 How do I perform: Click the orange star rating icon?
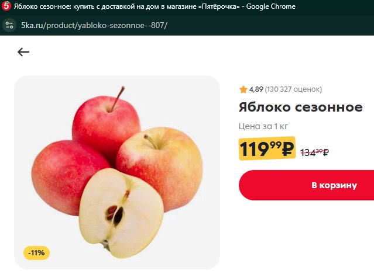(243, 89)
